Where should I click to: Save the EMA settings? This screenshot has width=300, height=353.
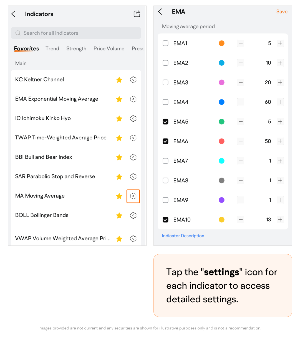point(282,12)
